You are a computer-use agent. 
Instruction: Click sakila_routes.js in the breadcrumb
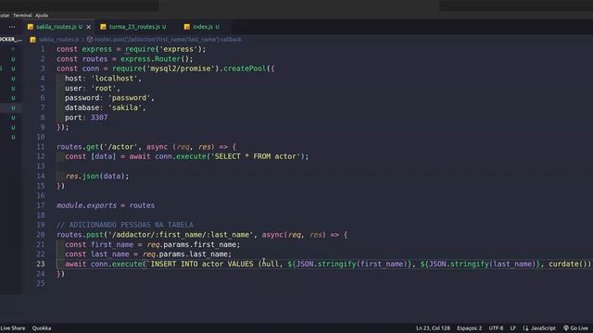tap(59, 39)
